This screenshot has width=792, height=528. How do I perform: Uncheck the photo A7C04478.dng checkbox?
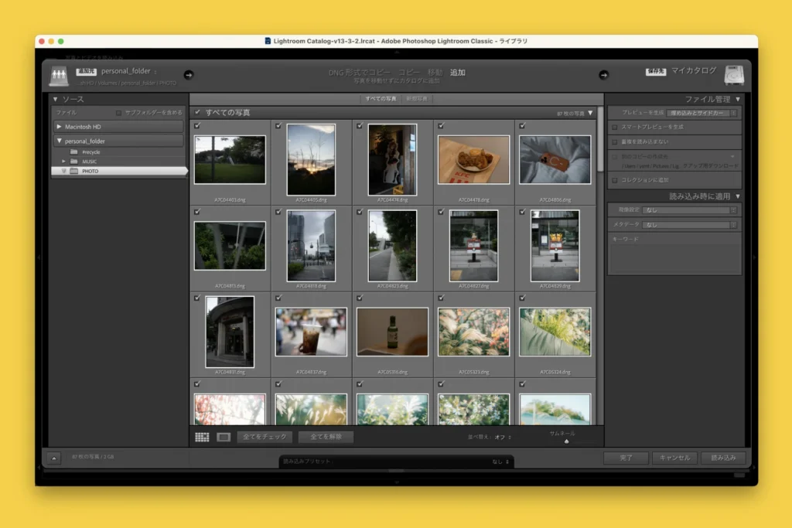coord(441,125)
